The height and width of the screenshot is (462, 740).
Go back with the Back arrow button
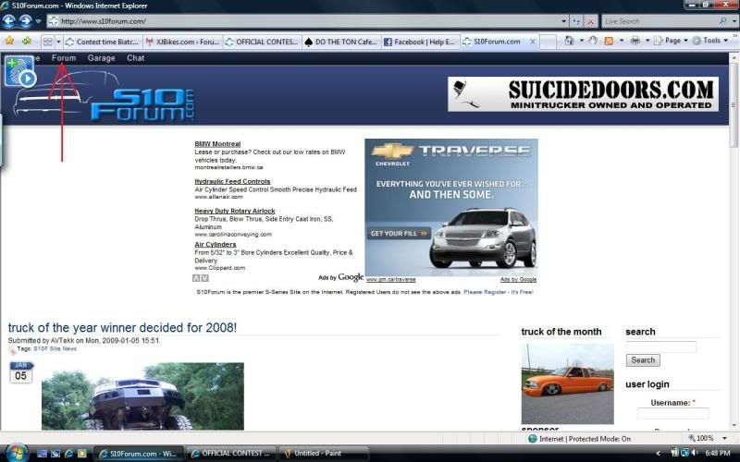tap(9, 21)
